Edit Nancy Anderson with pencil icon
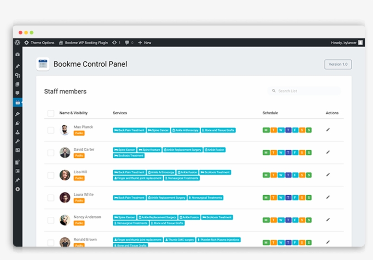The height and width of the screenshot is (260, 373). click(x=328, y=220)
